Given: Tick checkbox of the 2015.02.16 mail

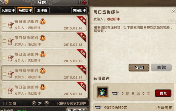Looking at the screenshot, I should 4,25.
